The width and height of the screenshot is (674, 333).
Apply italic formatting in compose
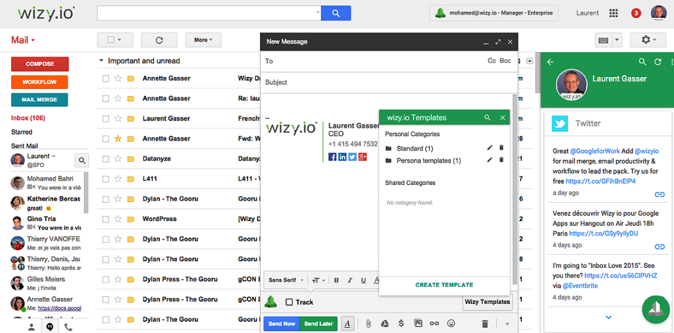(x=350, y=280)
